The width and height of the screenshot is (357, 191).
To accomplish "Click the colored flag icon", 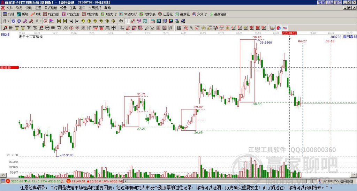I will click(x=52, y=21).
